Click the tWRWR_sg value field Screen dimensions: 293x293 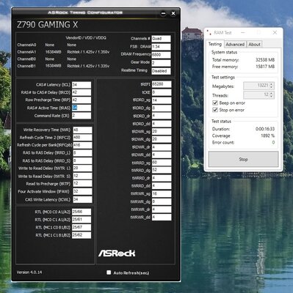coord(162,193)
